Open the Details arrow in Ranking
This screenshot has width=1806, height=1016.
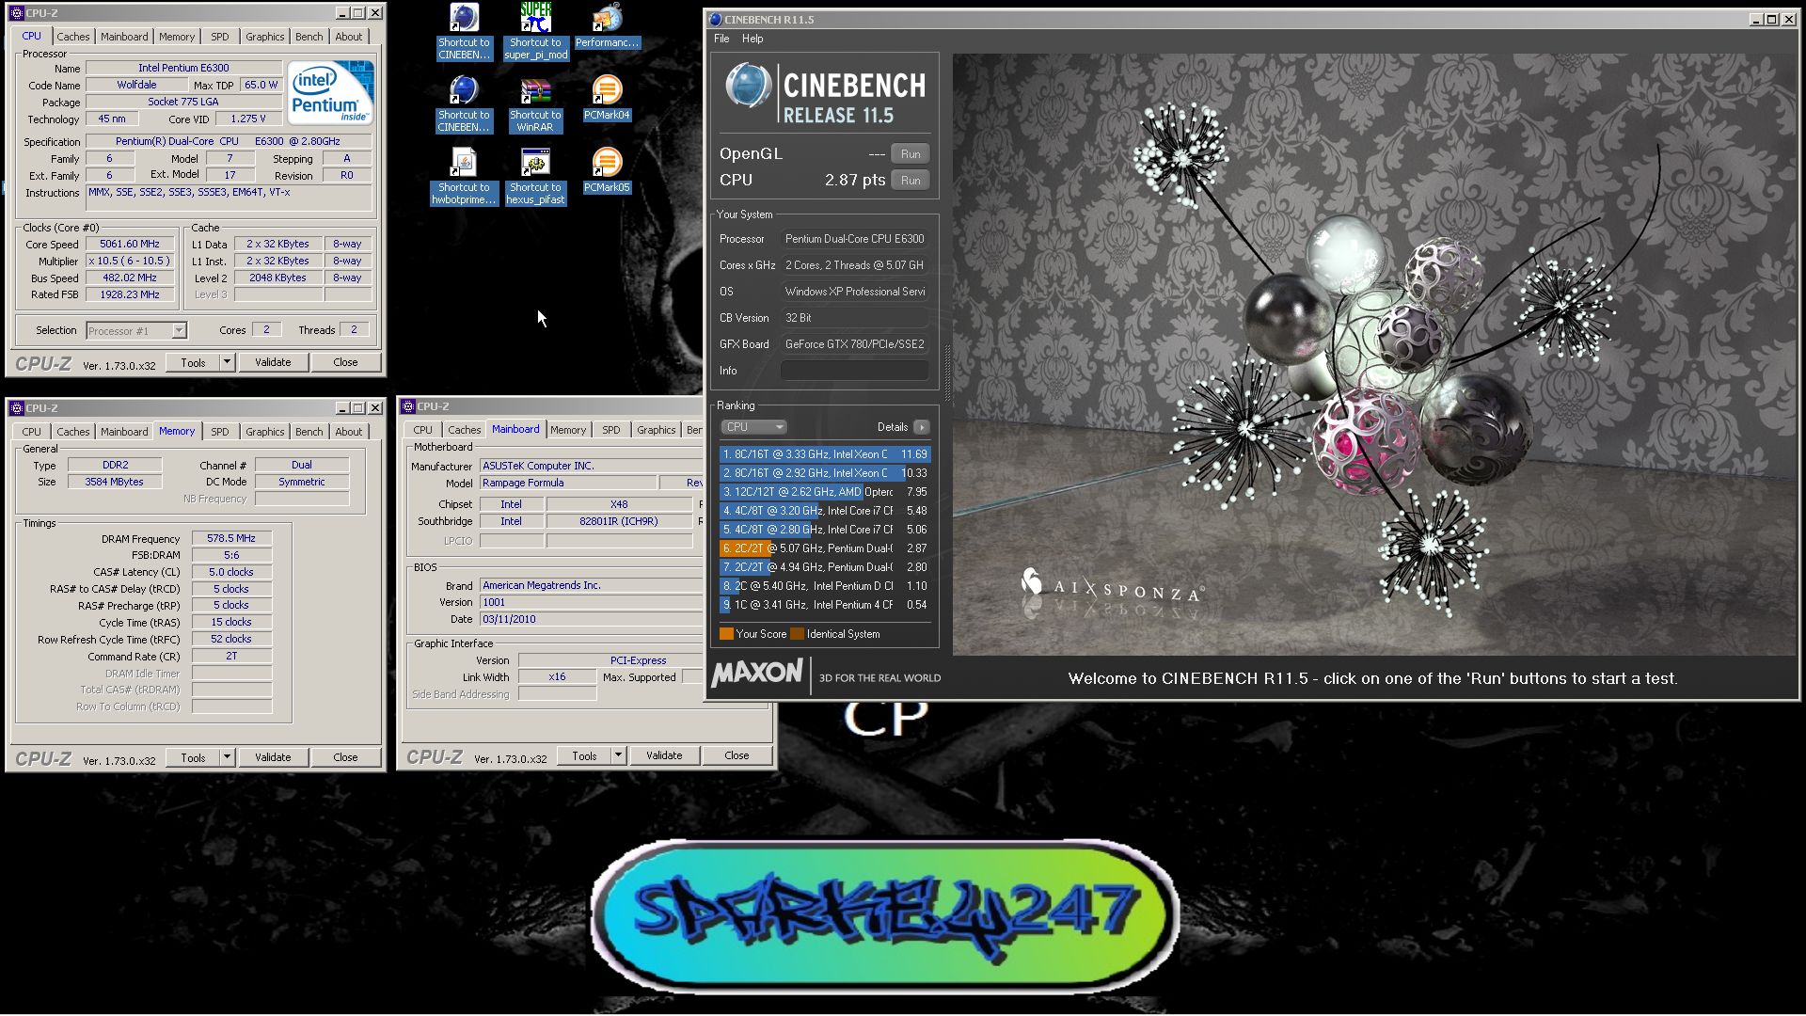click(x=922, y=427)
